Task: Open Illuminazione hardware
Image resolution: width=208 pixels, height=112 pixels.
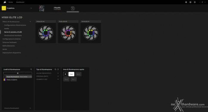Action: [x=13, y=35]
